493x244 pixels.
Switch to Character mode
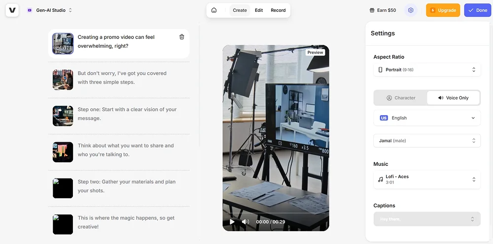coord(400,98)
